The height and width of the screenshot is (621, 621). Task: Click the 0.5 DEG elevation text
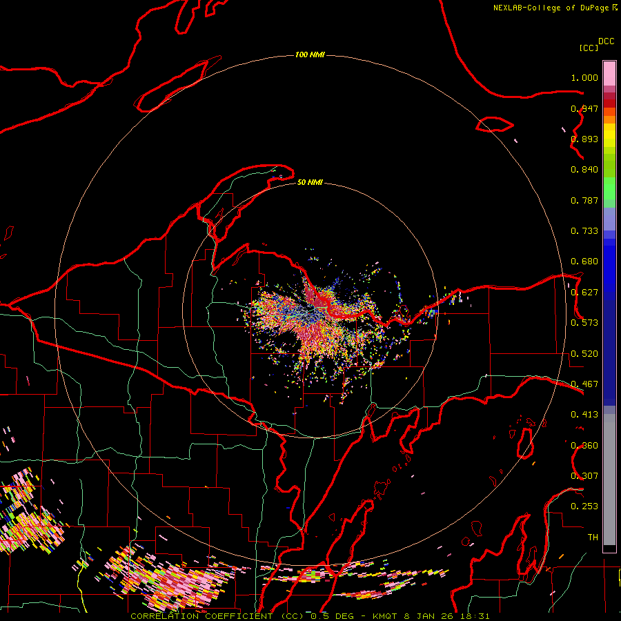(332, 616)
